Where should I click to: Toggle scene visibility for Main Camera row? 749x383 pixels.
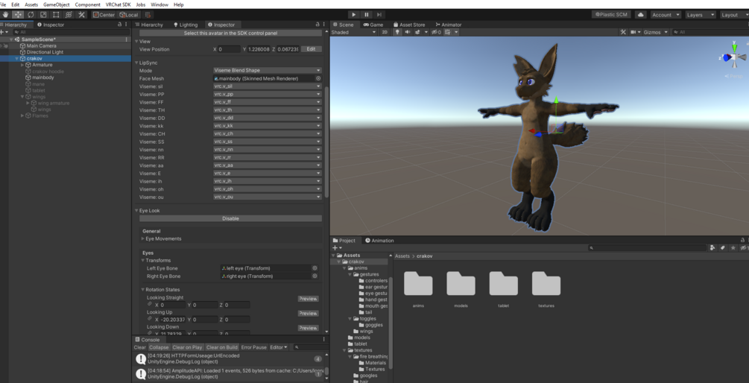pos(2,46)
